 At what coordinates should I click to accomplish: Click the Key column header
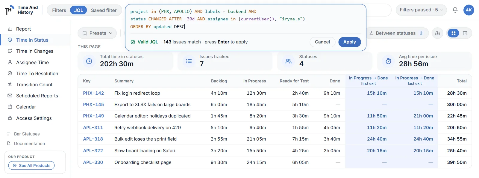(x=87, y=81)
